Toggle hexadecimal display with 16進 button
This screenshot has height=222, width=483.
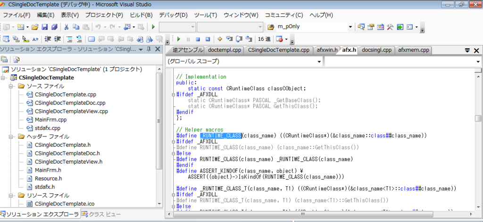coord(264,39)
